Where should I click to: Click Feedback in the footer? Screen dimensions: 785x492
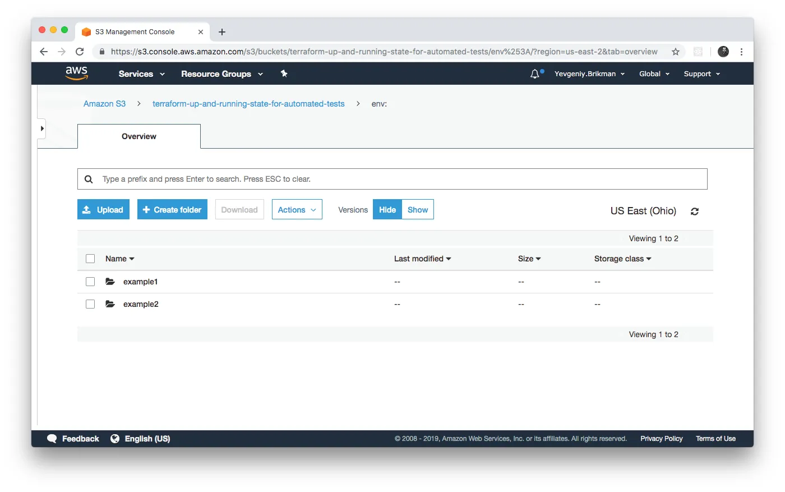point(80,439)
